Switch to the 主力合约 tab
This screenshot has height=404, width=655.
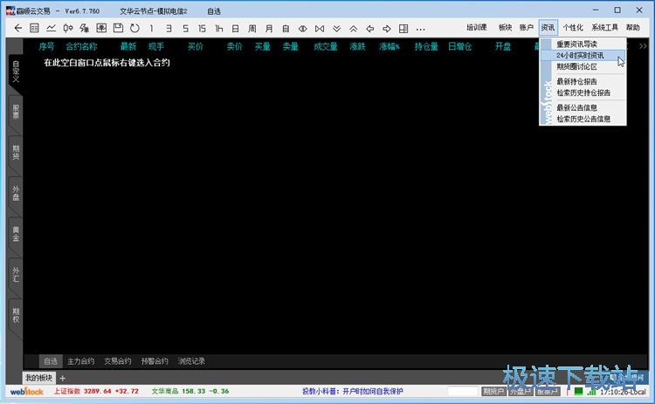80,361
